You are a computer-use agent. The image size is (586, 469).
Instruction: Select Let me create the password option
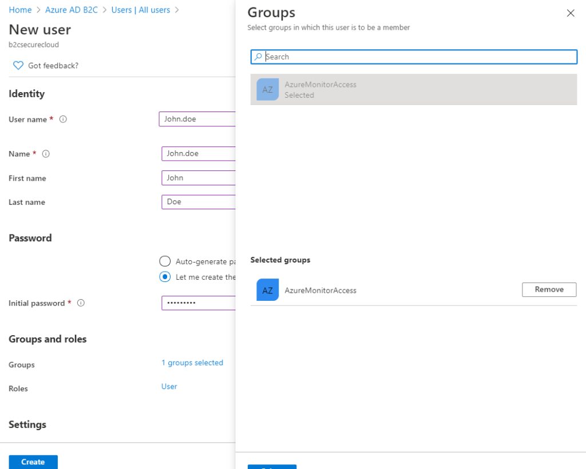coord(165,277)
